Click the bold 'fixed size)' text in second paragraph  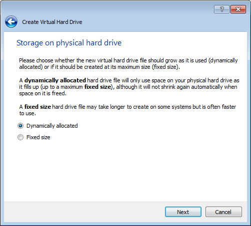tap(98, 87)
